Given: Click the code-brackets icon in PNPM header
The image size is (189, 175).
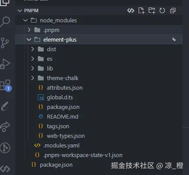Looking at the screenshot, I should (x=131, y=10).
